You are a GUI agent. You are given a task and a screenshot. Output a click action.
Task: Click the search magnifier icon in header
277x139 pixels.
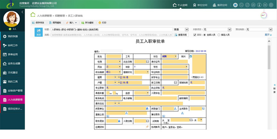pos(241,5)
